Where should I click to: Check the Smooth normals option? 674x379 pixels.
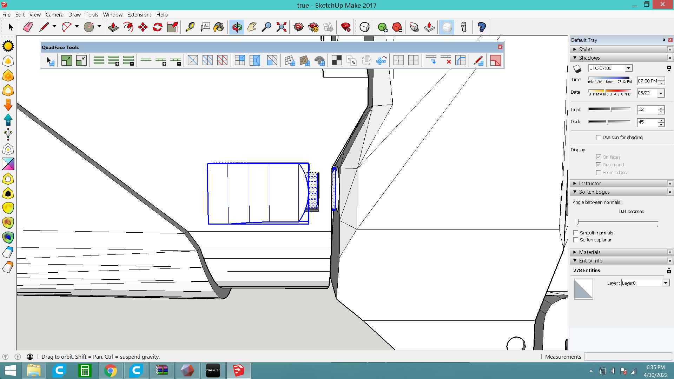(575, 233)
